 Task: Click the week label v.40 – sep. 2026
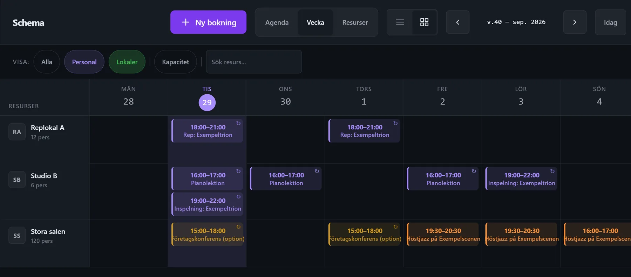click(x=516, y=22)
